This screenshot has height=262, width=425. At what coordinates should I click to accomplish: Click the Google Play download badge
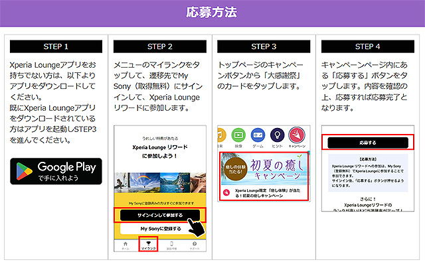(x=56, y=171)
